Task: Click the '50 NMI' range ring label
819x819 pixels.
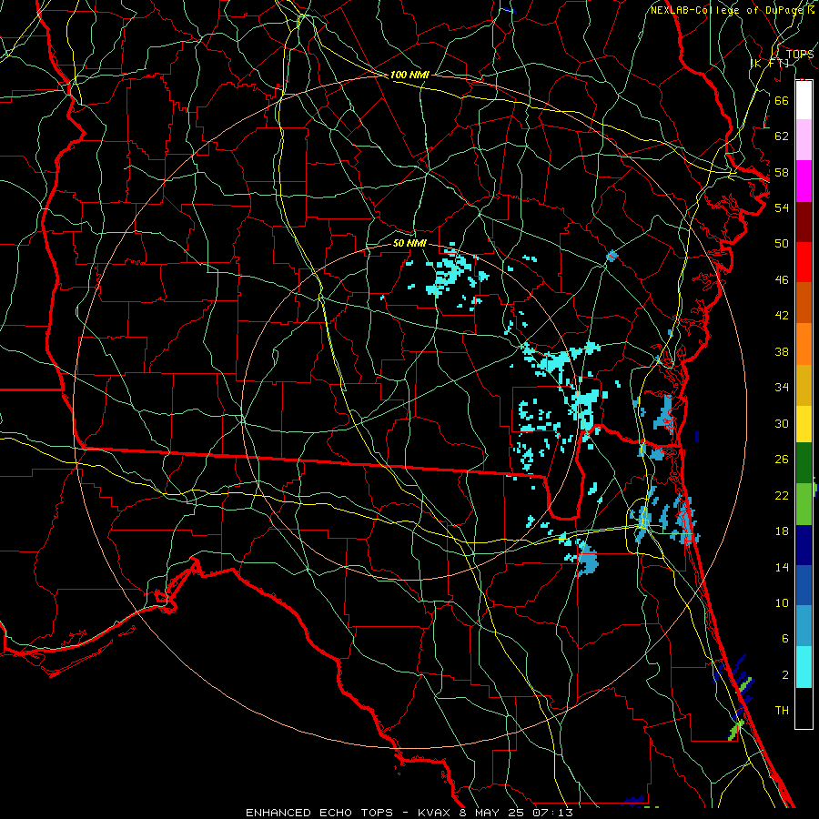Action: 409,243
